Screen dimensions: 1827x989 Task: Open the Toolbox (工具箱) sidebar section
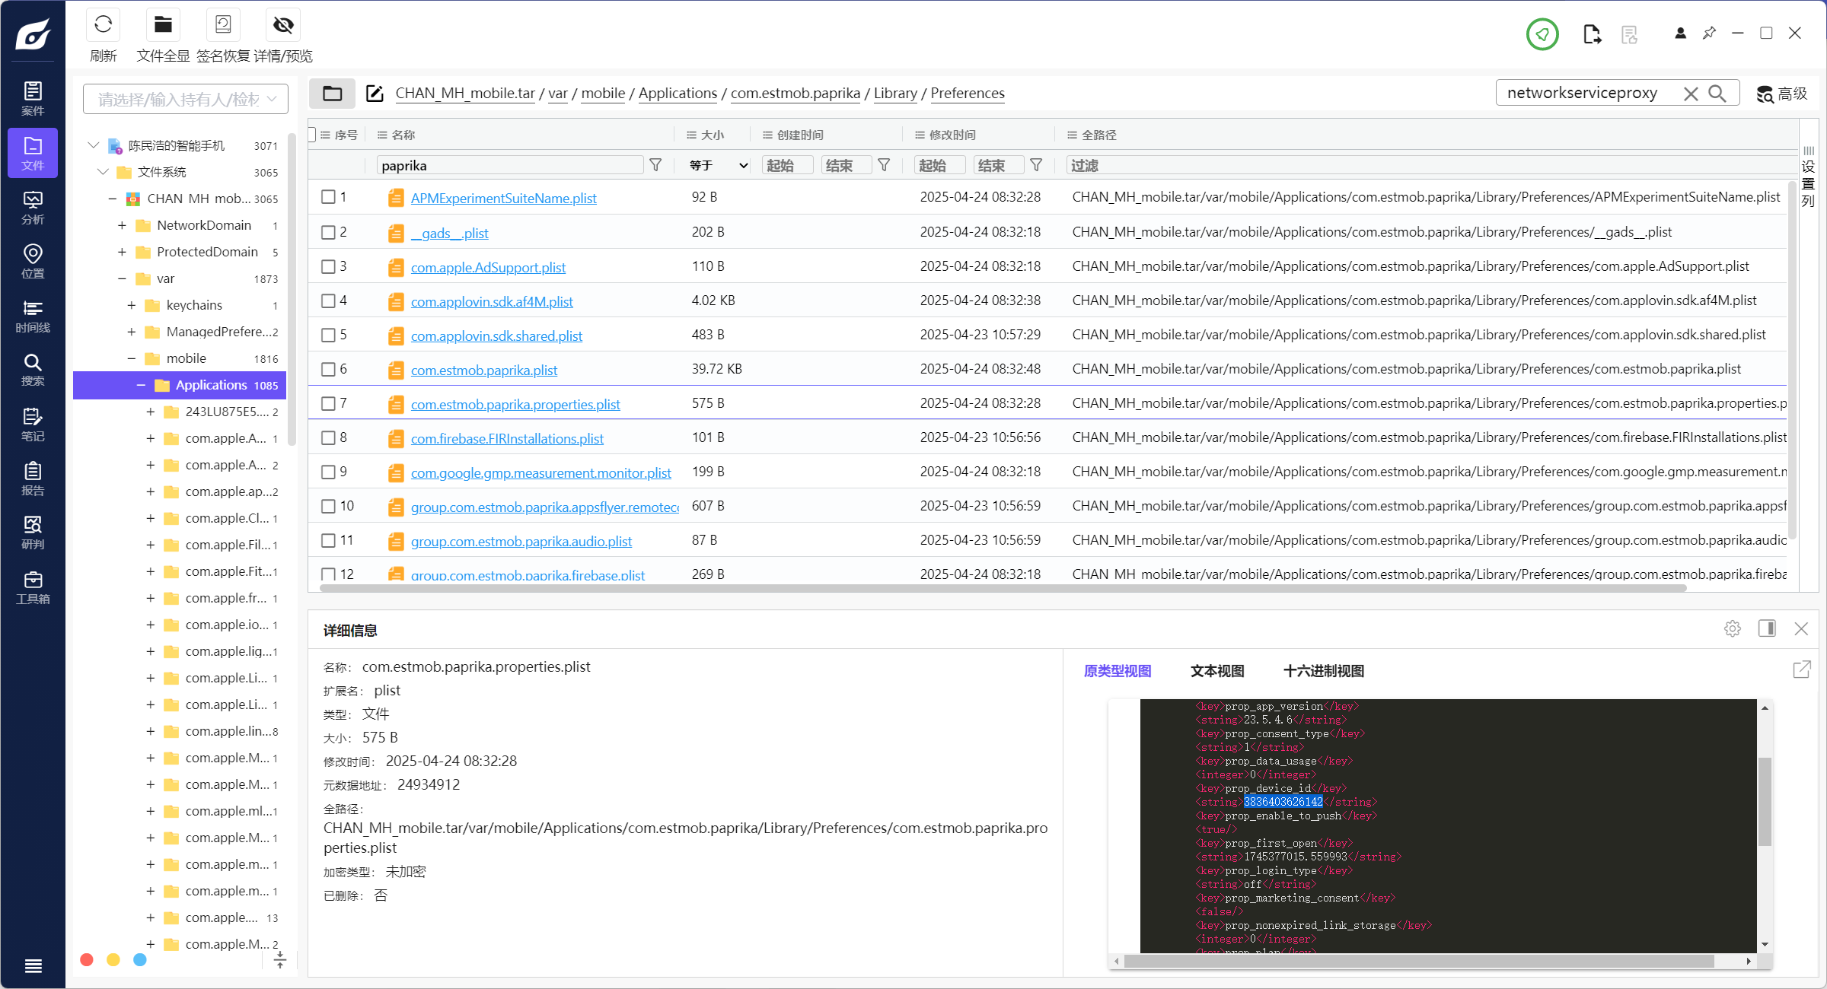click(x=33, y=587)
